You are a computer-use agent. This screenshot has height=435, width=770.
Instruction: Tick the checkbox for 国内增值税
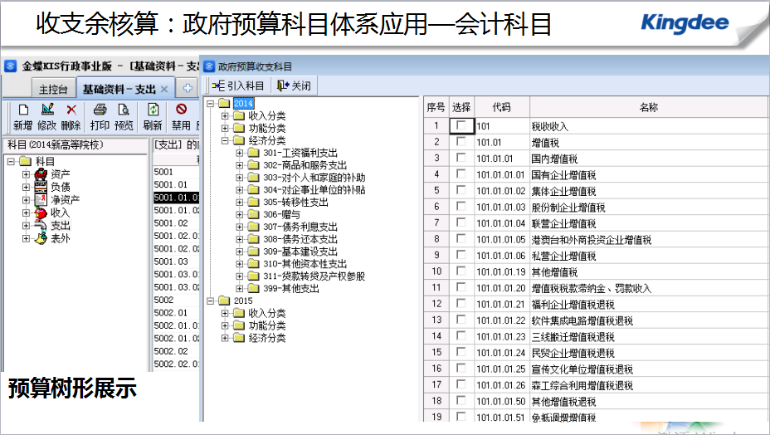coord(461,158)
